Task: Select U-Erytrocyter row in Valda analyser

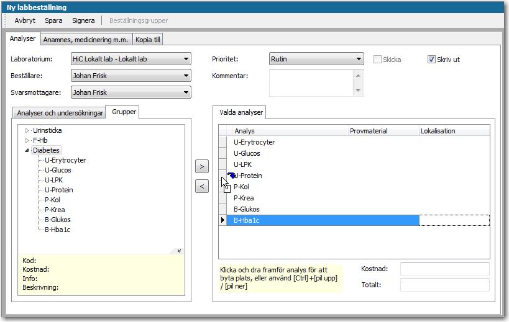Action: 358,142
